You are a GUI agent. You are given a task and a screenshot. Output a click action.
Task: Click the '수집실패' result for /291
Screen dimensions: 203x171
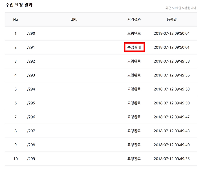pos(134,47)
